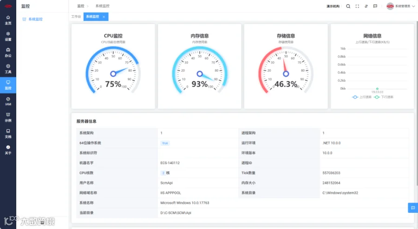The image size is (418, 229).
Task: Select 演示机构 organization switcher in header
Action: tap(333, 6)
